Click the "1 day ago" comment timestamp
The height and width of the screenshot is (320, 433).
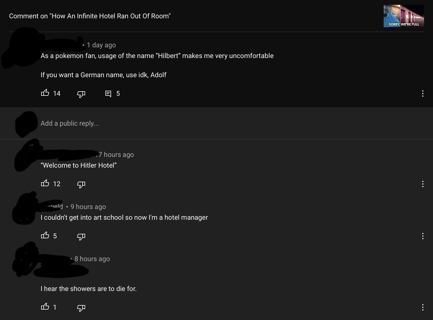tap(101, 45)
